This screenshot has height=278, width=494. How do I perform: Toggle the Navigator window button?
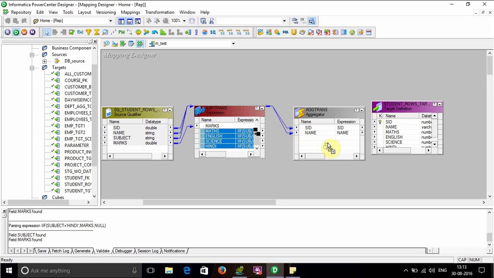click(x=121, y=21)
